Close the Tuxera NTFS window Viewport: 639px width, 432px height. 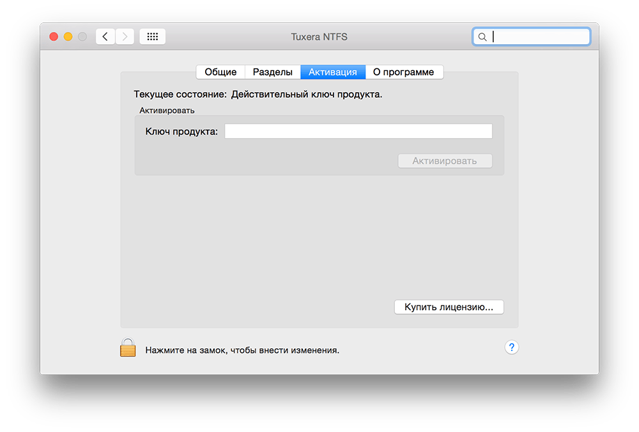pyautogui.click(x=54, y=36)
